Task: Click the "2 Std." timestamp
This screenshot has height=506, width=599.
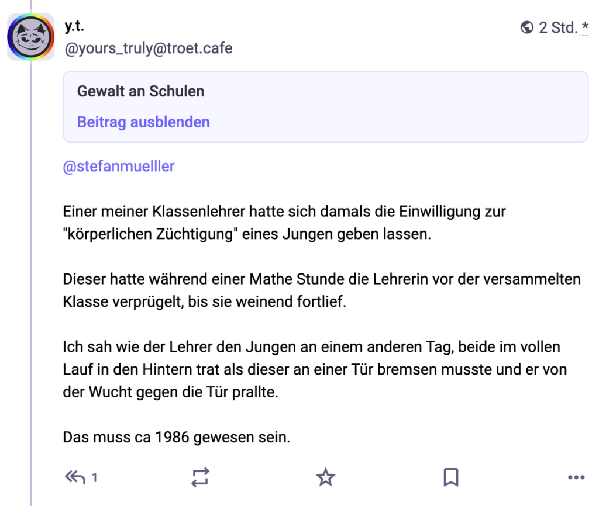Action: tap(557, 27)
